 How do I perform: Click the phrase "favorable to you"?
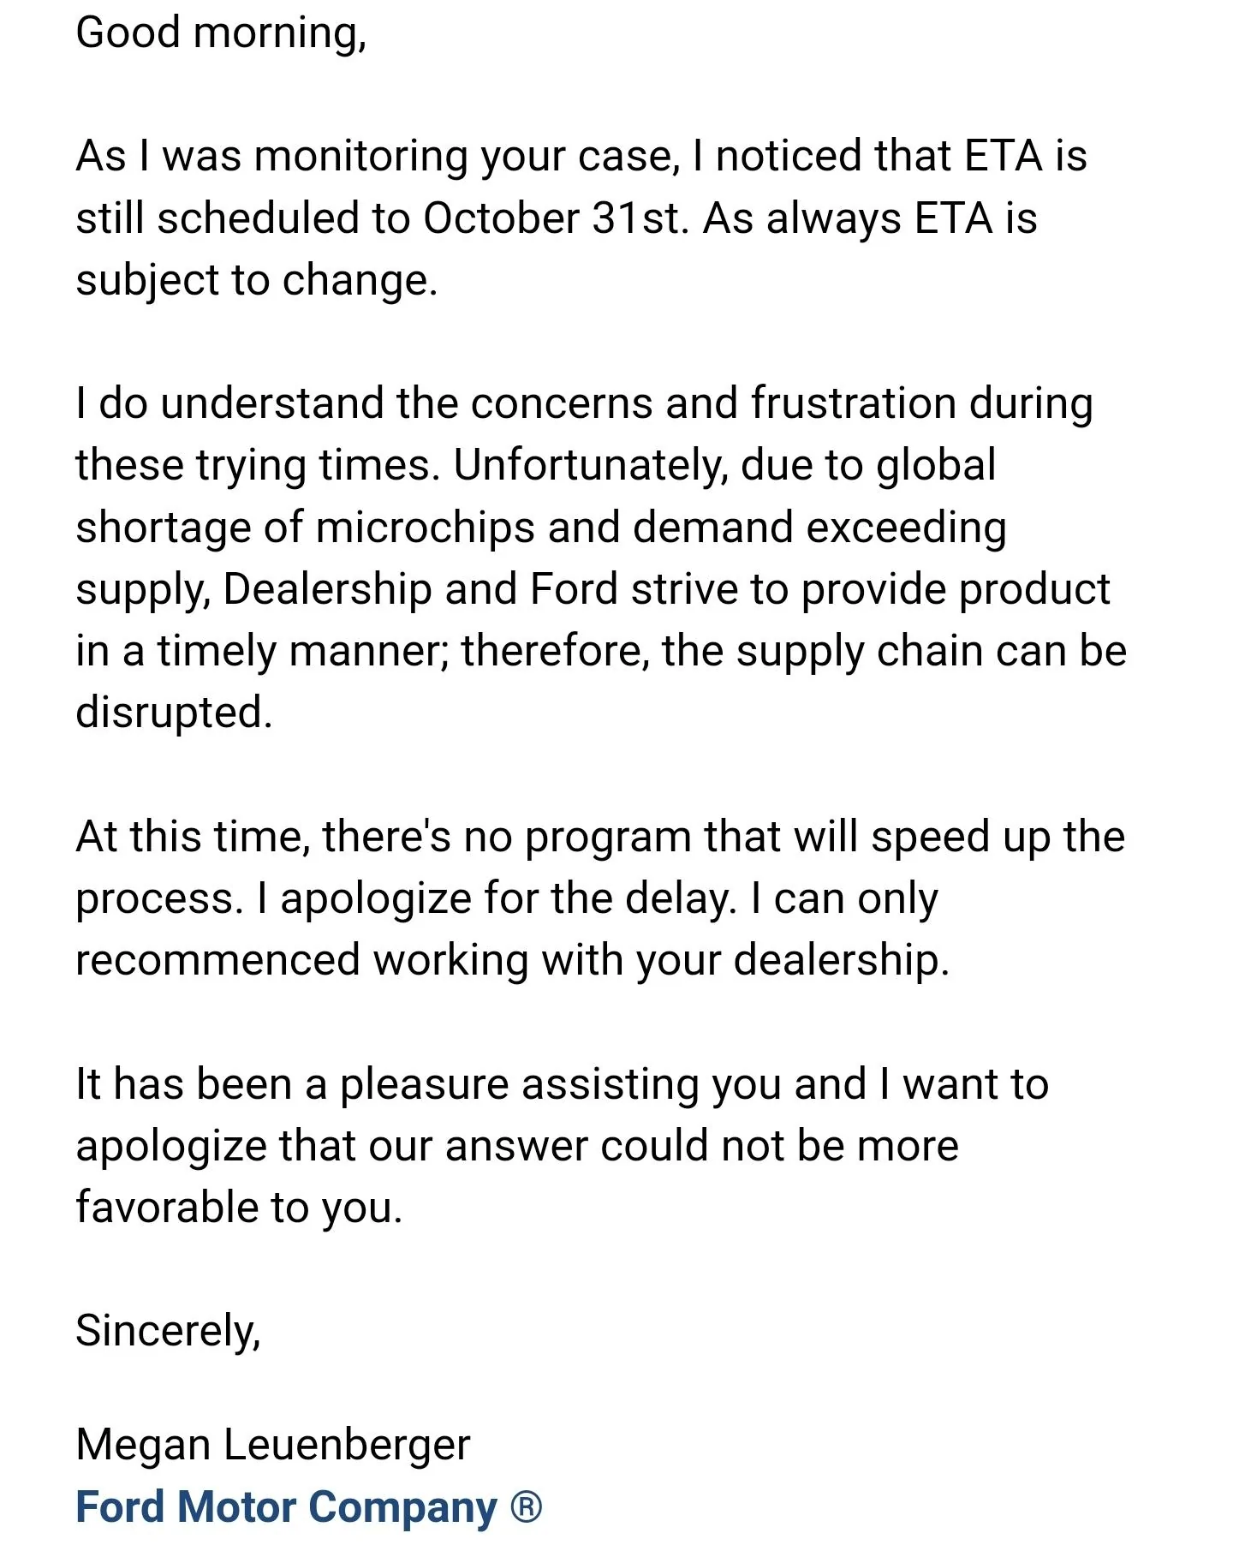point(238,1208)
